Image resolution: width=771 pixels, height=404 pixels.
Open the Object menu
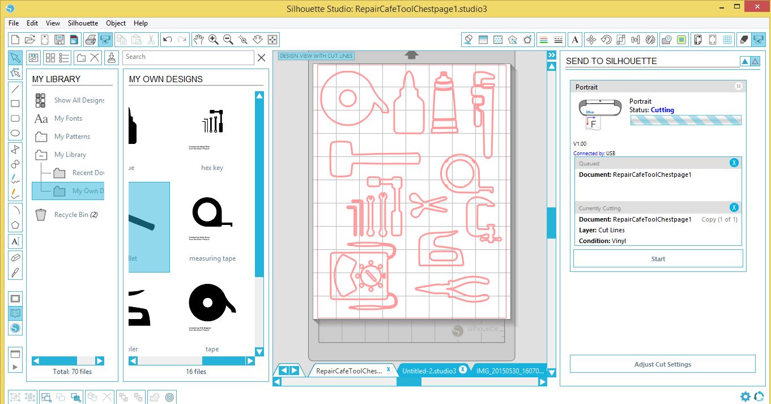[116, 23]
